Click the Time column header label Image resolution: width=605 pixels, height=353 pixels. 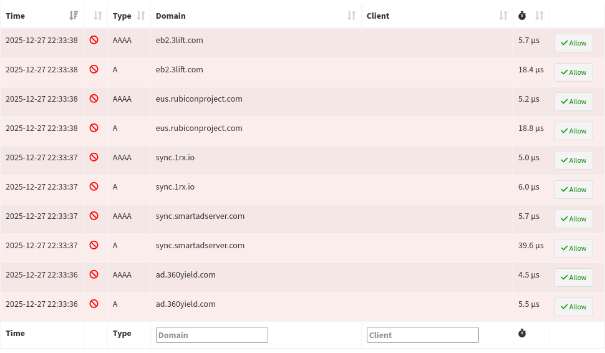pyautogui.click(x=16, y=16)
